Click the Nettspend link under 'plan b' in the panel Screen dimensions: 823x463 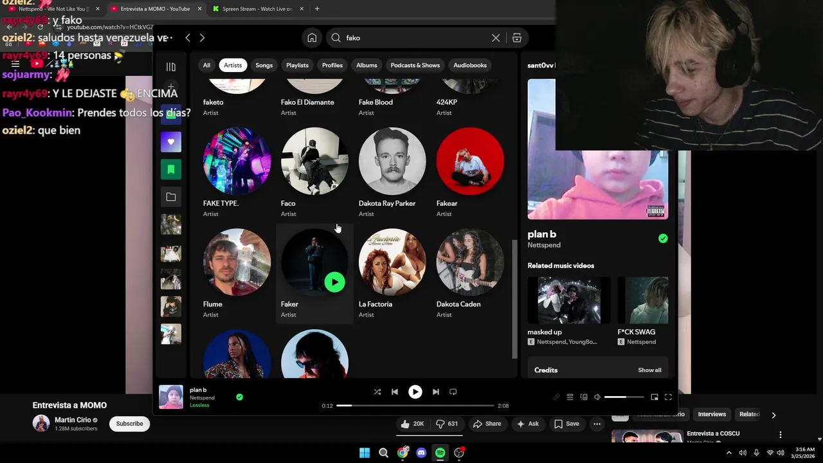[544, 245]
